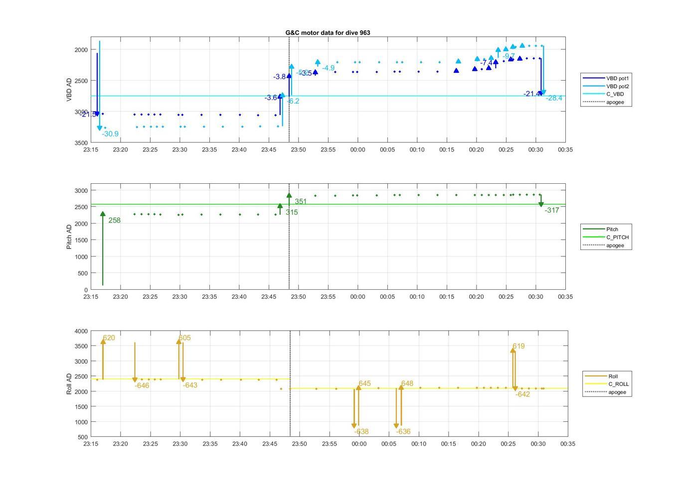698x491 pixels.
Task: Click the gold Roll legend line sample
Action: coord(595,376)
